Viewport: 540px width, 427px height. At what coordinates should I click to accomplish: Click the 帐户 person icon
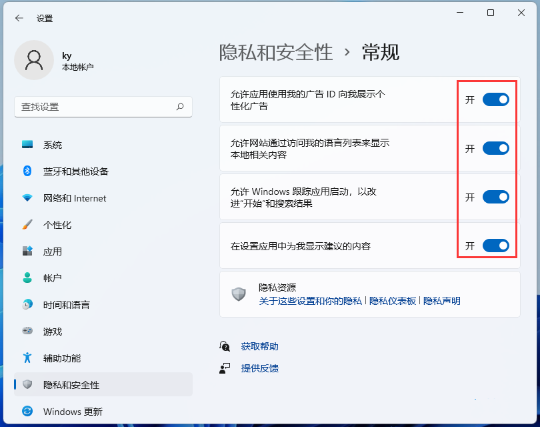click(x=27, y=278)
